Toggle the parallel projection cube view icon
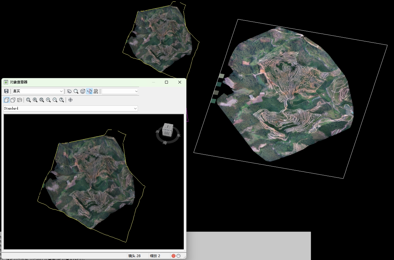394x260 pixels. point(6,100)
